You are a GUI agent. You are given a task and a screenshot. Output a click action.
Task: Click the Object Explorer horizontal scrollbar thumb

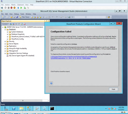pyautogui.click(x=23, y=101)
